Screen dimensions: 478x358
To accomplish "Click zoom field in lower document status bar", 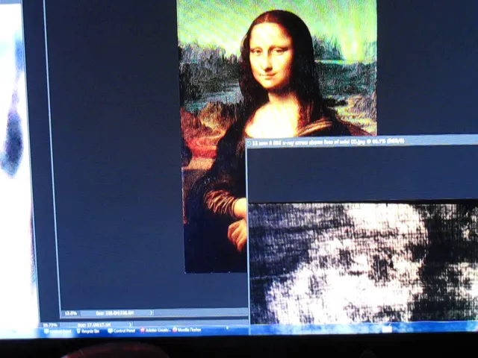I will pyautogui.click(x=50, y=325).
